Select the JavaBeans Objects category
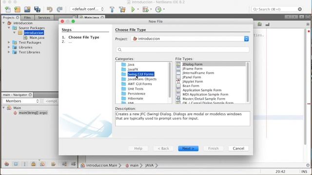 point(142,79)
